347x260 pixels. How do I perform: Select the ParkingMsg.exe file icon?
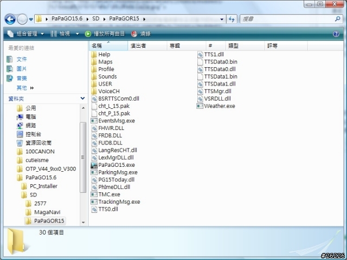[94, 172]
